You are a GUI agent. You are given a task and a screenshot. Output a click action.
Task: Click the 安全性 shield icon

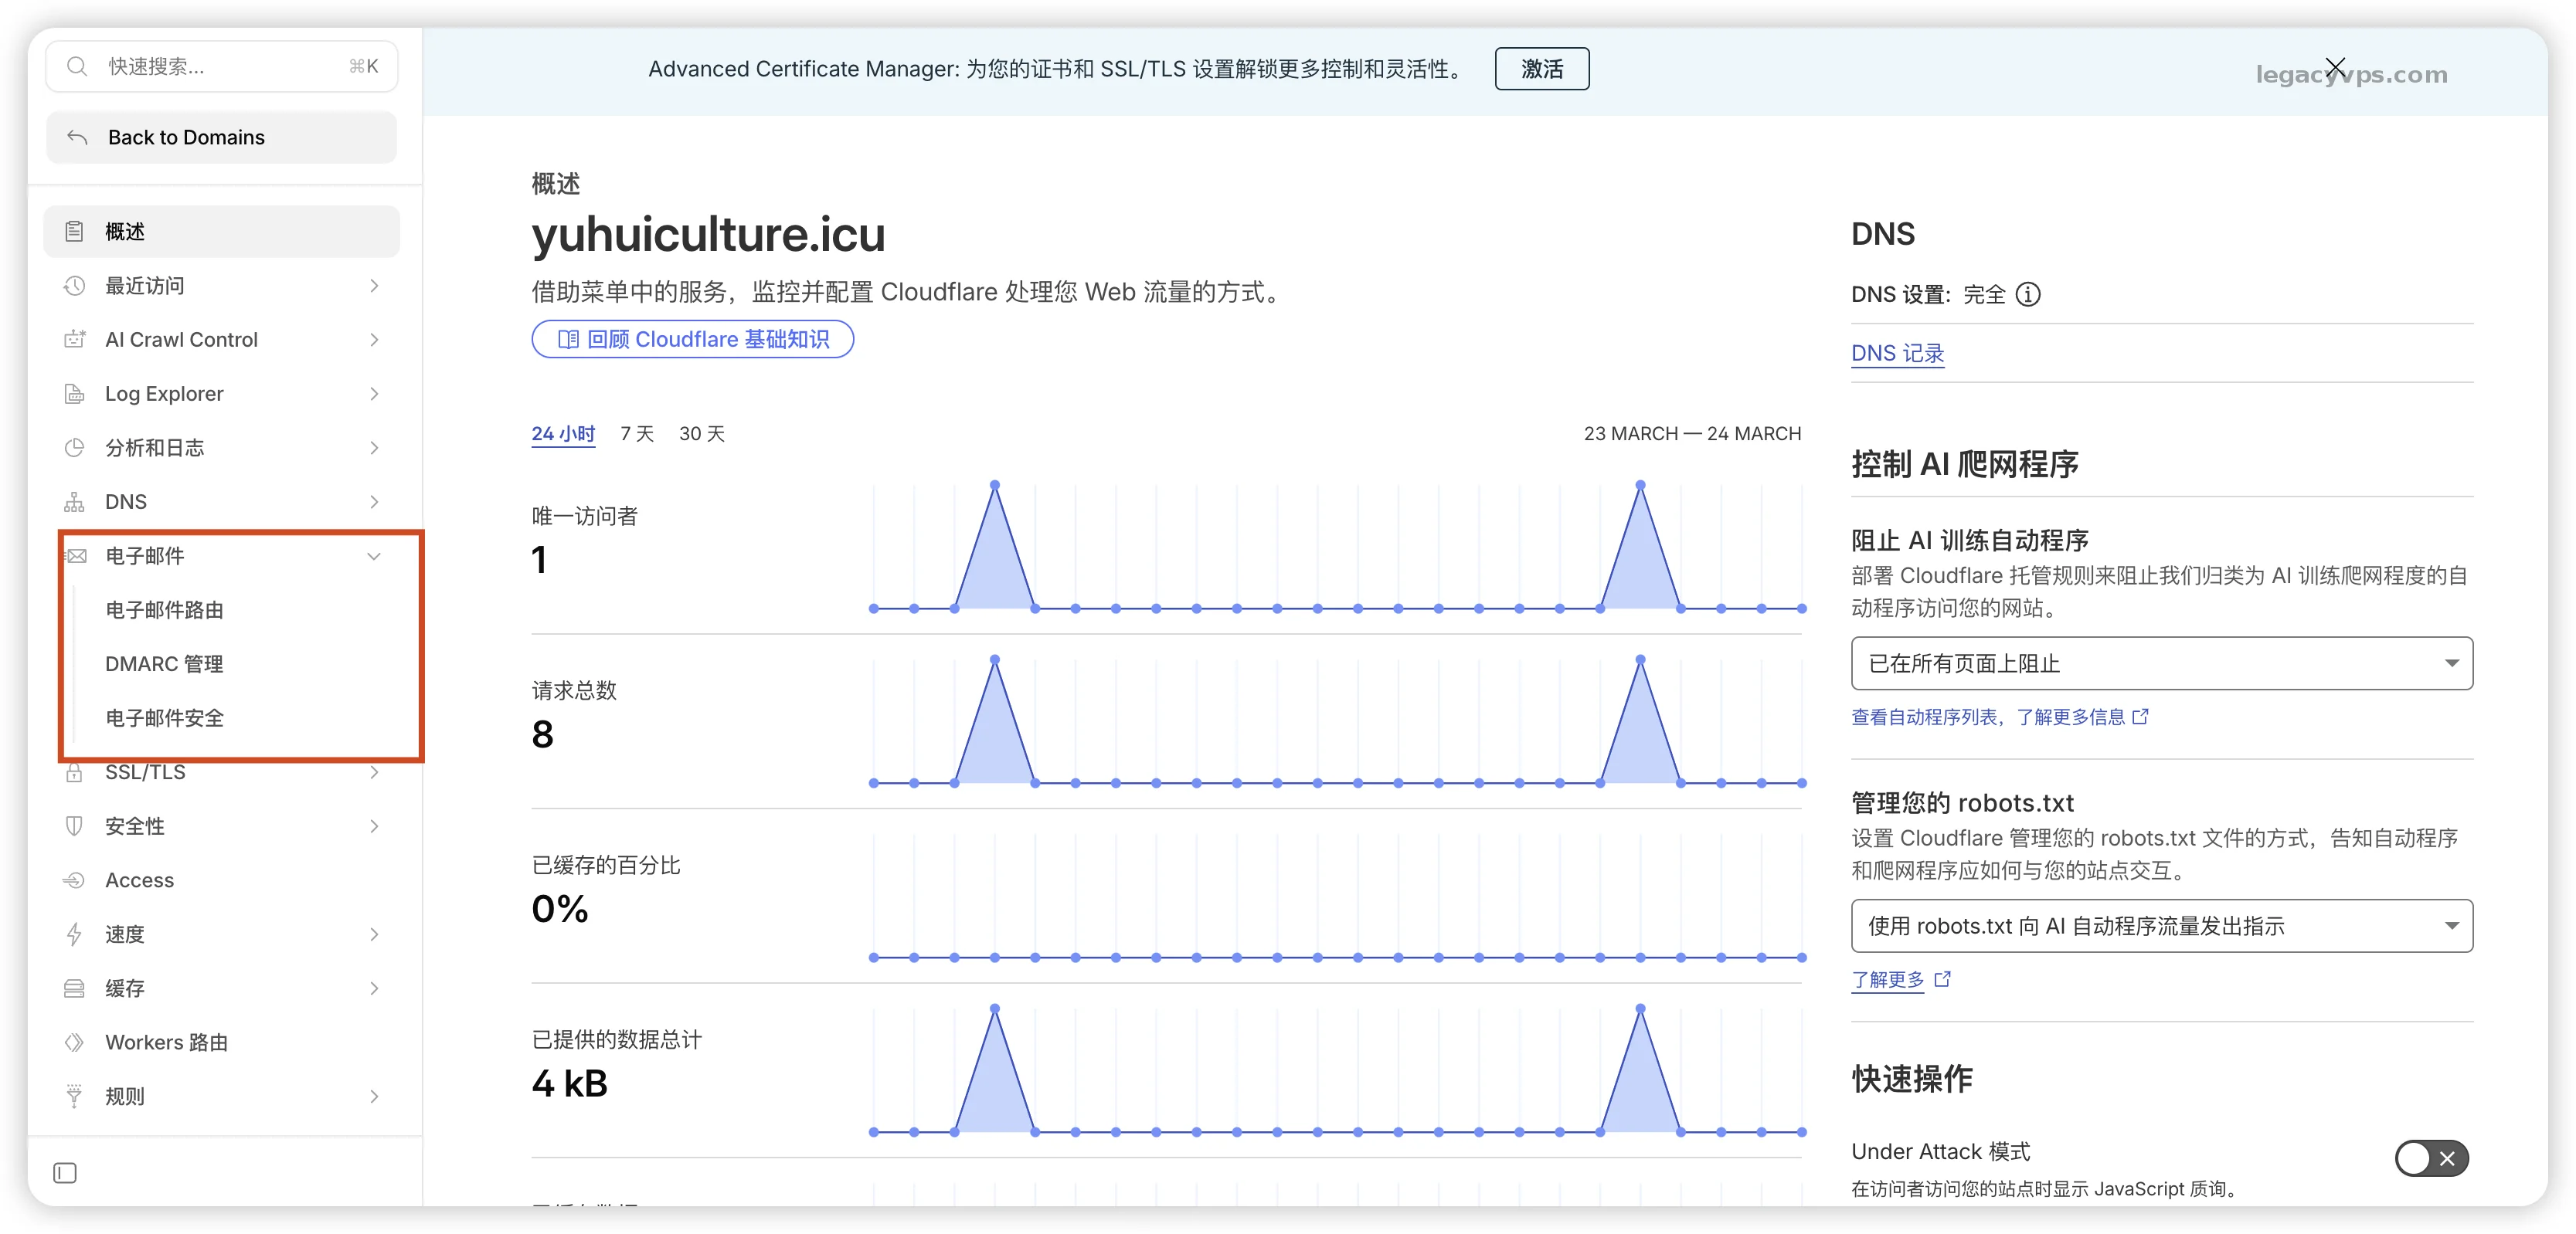point(74,826)
